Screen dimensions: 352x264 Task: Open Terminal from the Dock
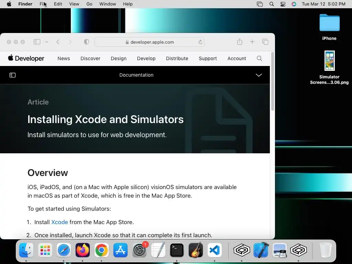click(x=177, y=250)
